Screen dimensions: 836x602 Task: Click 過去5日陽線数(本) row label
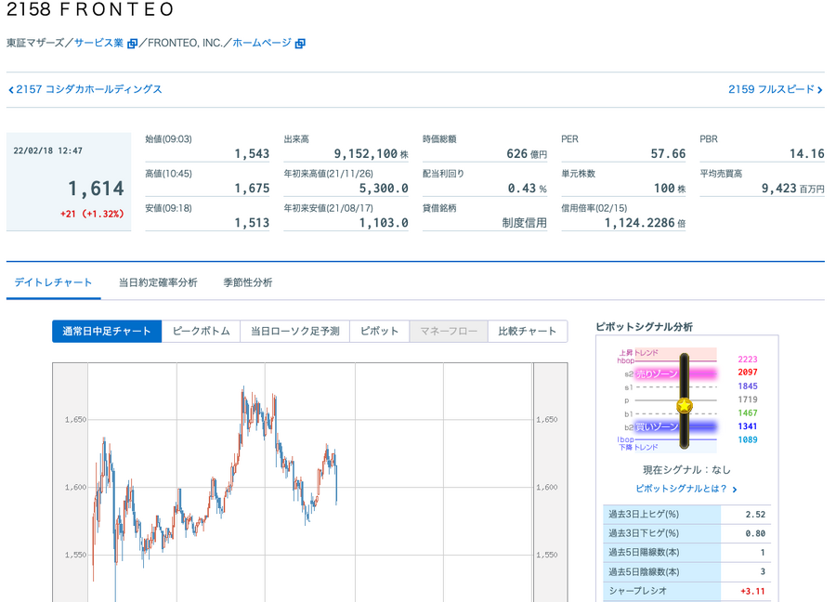pyautogui.click(x=644, y=553)
